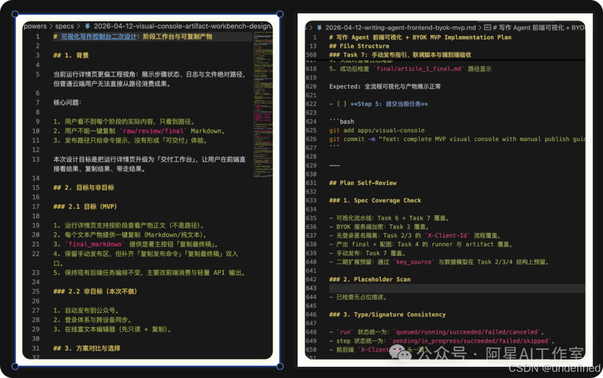Click chevron between 'powers' and 'specs' breadcrumbs
Screen dimensions: 603x378
51,26
